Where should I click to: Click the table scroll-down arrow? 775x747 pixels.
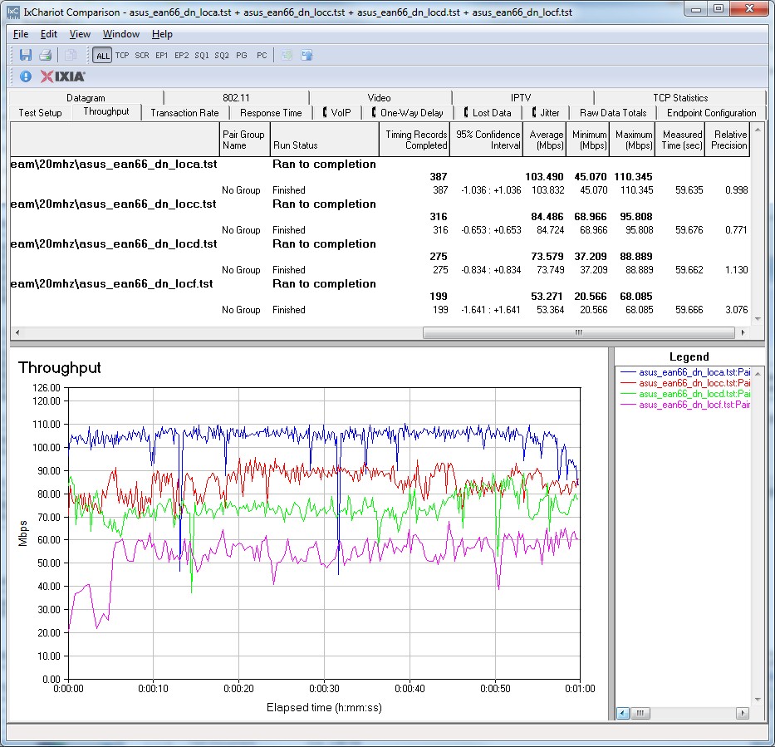(758, 319)
